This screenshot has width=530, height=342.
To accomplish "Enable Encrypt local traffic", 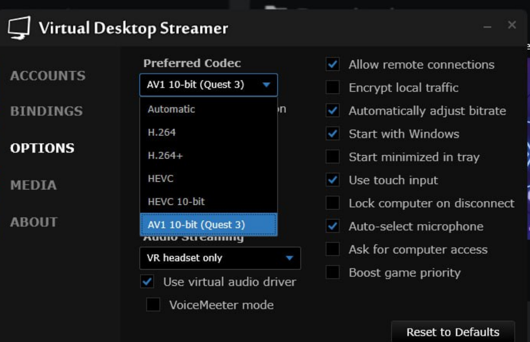I will click(x=333, y=88).
